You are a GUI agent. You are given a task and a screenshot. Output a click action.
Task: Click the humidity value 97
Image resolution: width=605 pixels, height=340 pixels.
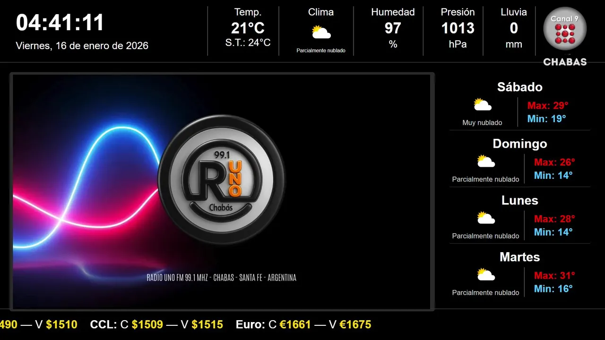393,28
